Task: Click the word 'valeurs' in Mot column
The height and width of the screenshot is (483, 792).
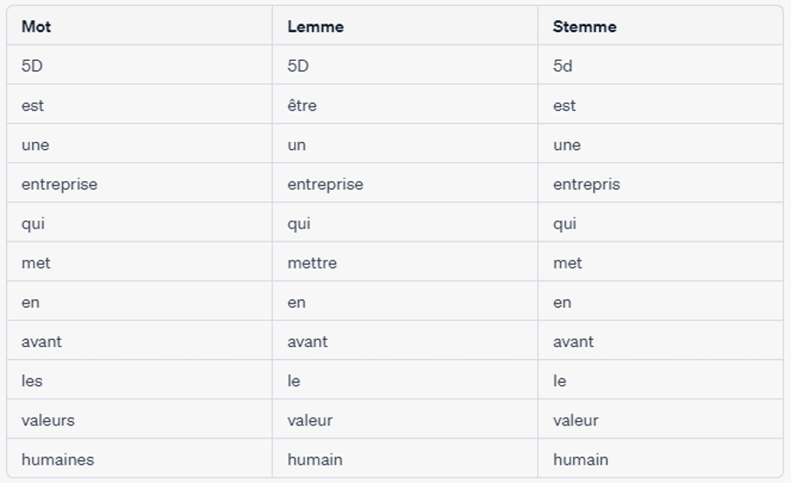Action: [x=48, y=420]
